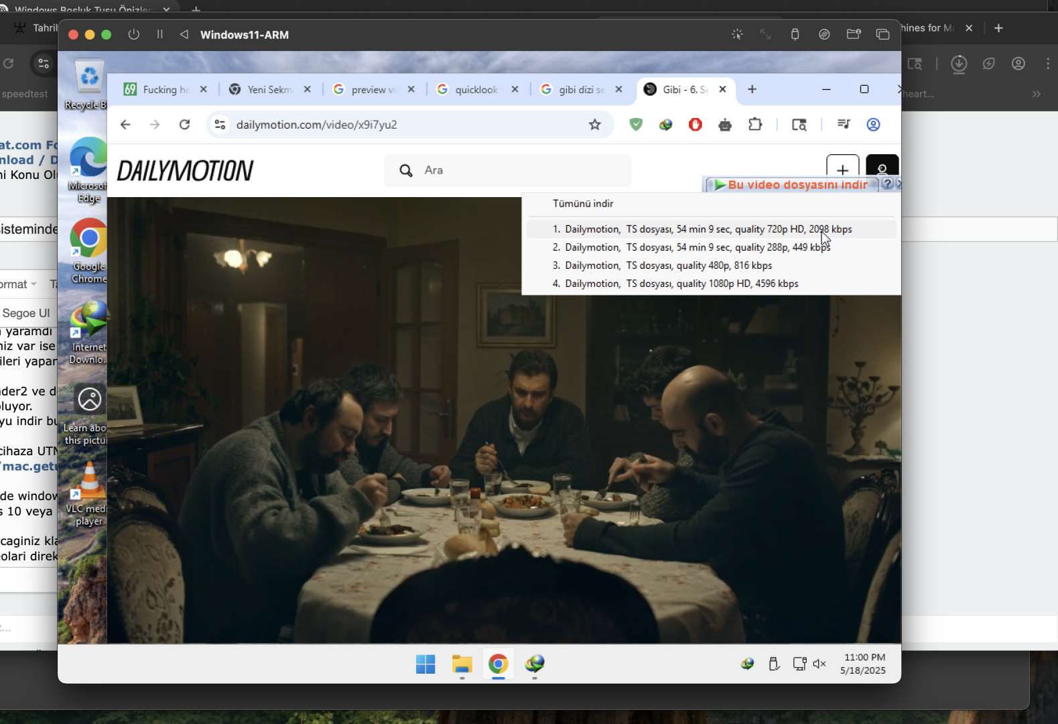Image resolution: width=1058 pixels, height=724 pixels.
Task: Open UTM shared folder icon
Action: click(x=854, y=34)
